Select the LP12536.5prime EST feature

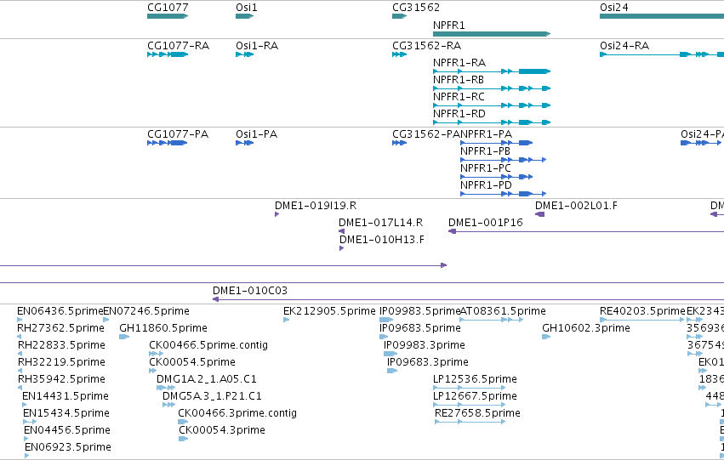469,388
